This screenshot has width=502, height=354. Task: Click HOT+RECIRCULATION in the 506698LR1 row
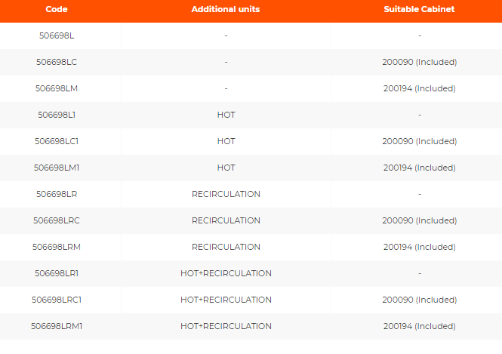(226, 273)
